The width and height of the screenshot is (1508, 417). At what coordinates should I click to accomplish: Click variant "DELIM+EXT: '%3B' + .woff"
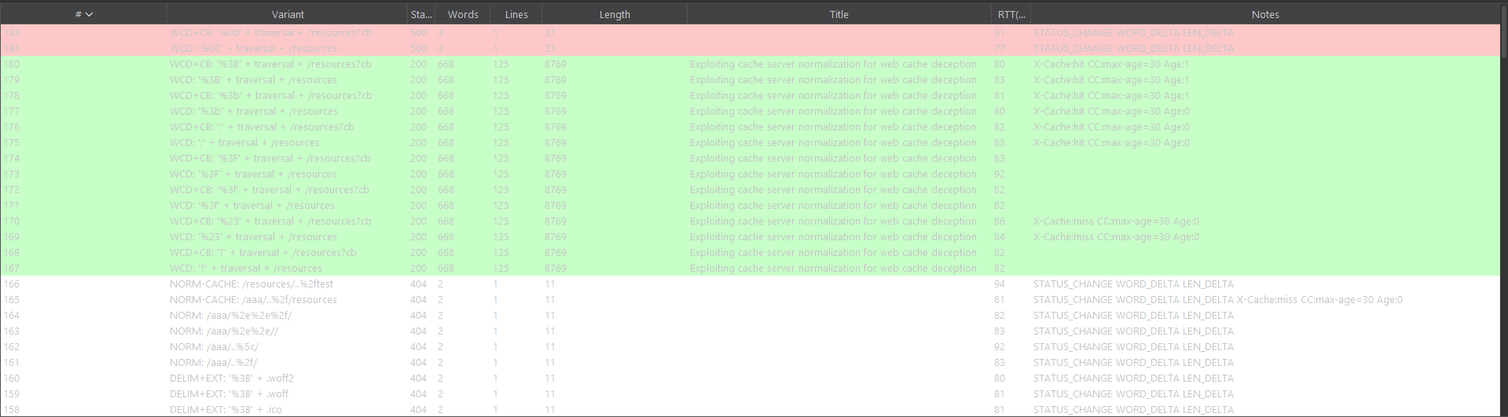(229, 394)
